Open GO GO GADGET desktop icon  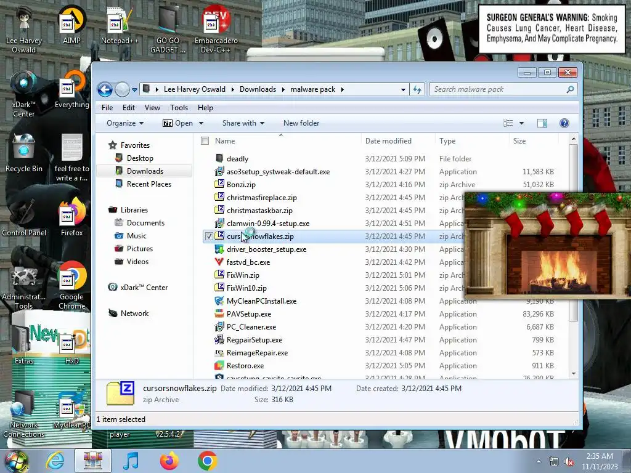168,29
